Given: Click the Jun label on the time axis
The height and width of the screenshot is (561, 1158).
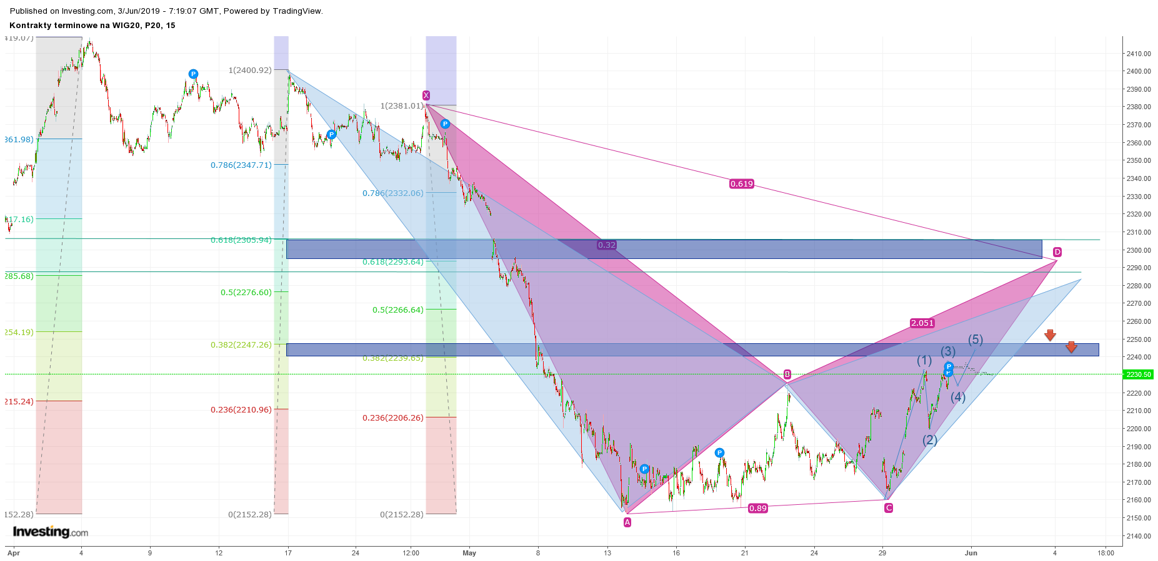Looking at the screenshot, I should [x=971, y=553].
